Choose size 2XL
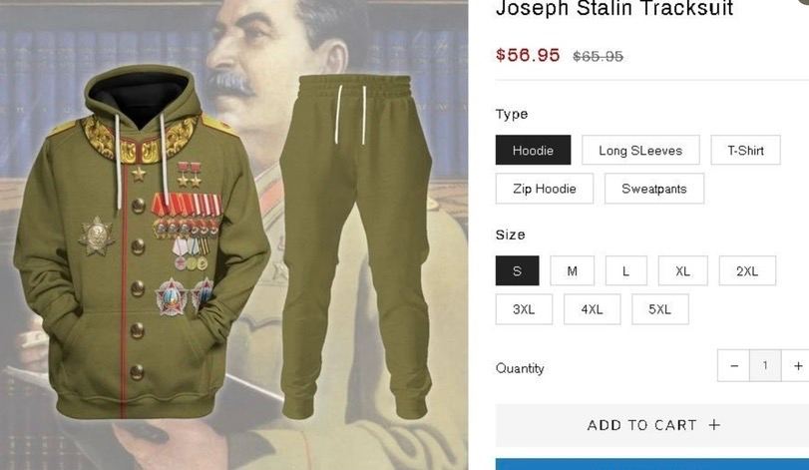 click(747, 270)
